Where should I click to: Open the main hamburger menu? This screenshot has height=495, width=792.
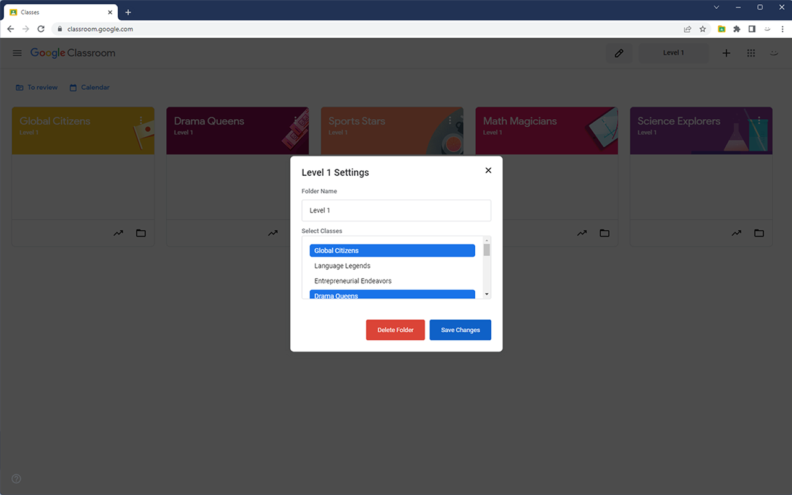click(x=17, y=53)
